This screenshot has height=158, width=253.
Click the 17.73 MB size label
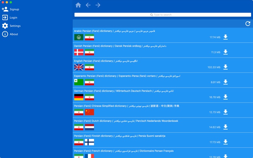pos(215,142)
